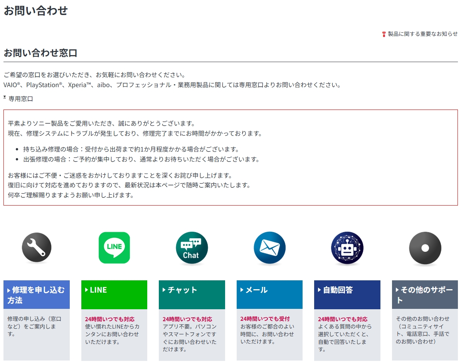Click the 修理の申し込み card description
Image resolution: width=461 pixels, height=364 pixels.
click(x=34, y=326)
